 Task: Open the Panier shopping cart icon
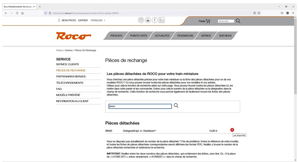[208, 21]
